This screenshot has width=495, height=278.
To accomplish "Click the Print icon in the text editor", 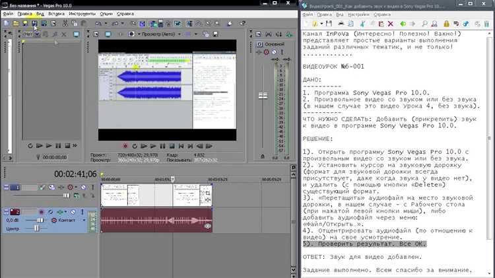I will point(341,24).
